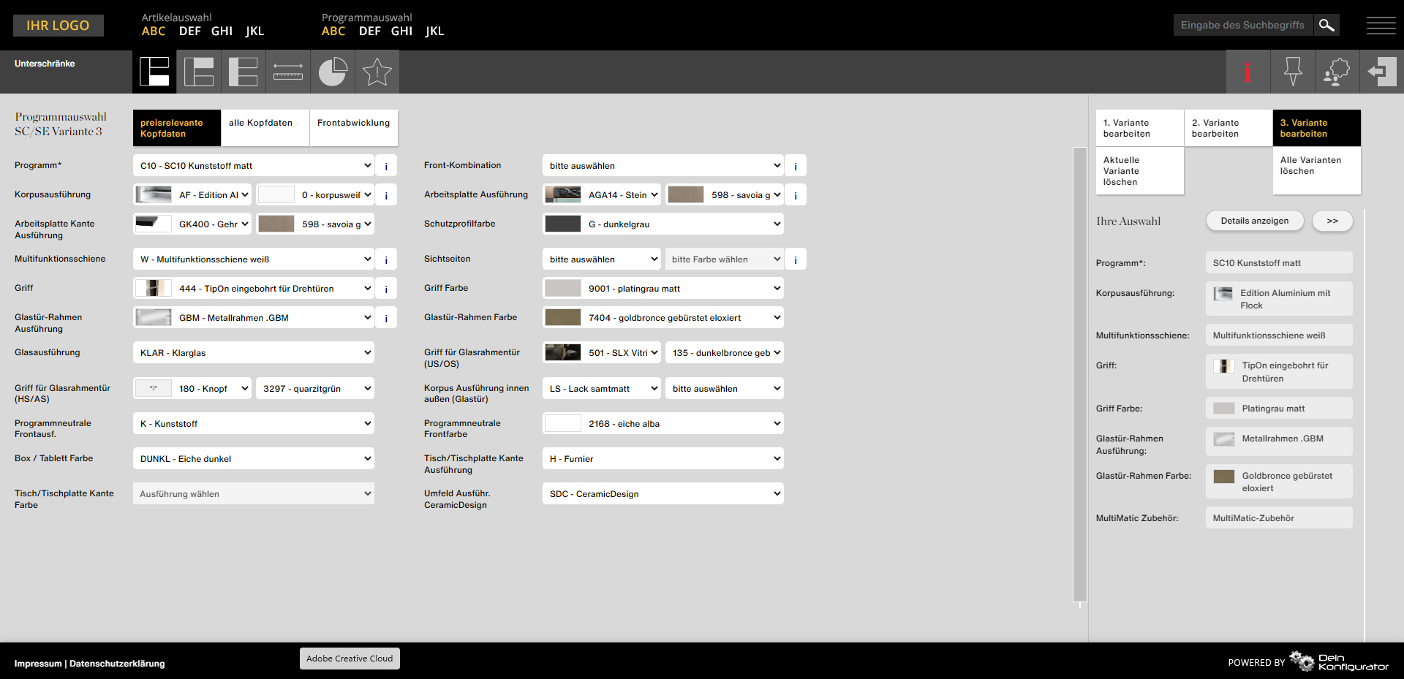
Task: Click the red info icon in toolbar
Action: [1248, 72]
